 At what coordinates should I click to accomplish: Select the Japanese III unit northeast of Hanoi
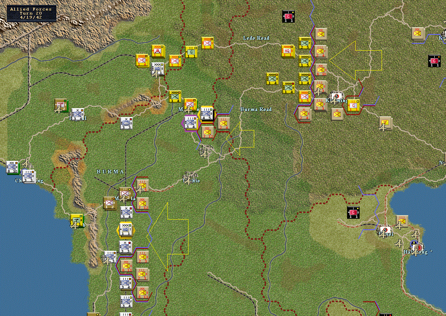click(x=402, y=221)
